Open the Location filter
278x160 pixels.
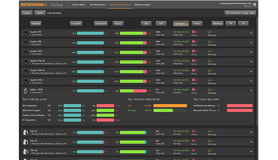pyautogui.click(x=27, y=13)
